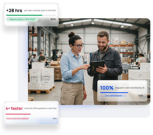Select the Every record auto-updated badge
Viewport: 153px width, 135px height.
17,118
